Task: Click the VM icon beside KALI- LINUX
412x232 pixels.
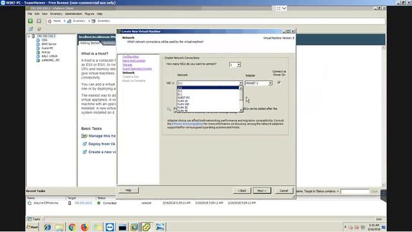Action: [x=38, y=56]
